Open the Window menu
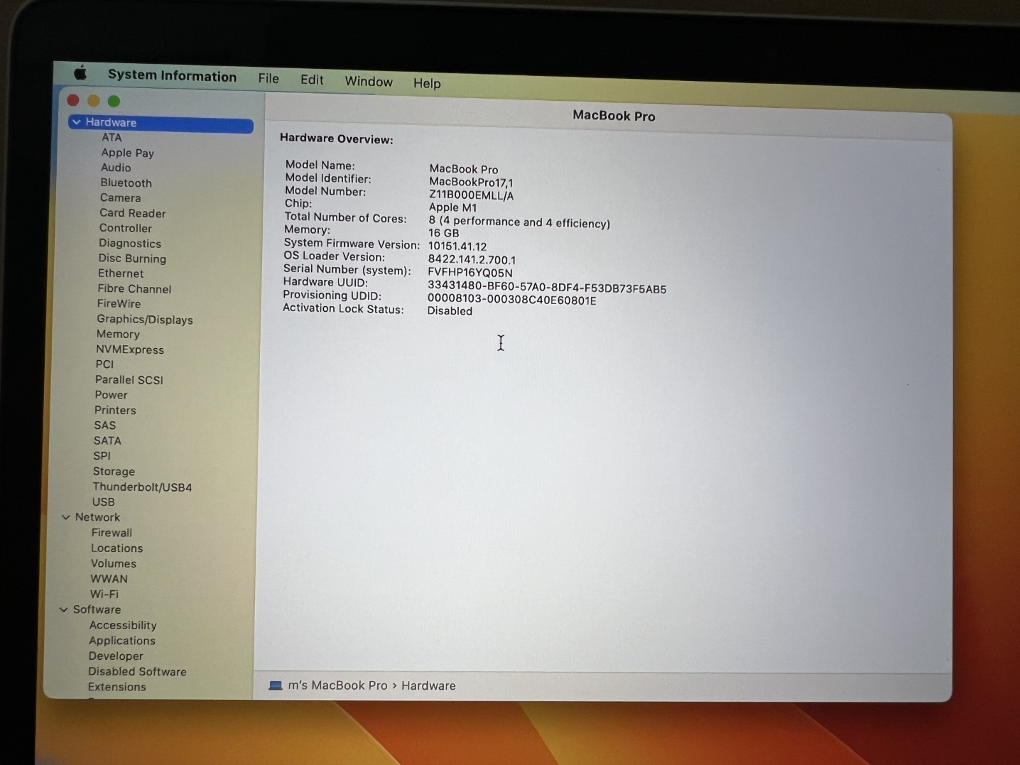This screenshot has width=1020, height=765. (368, 82)
